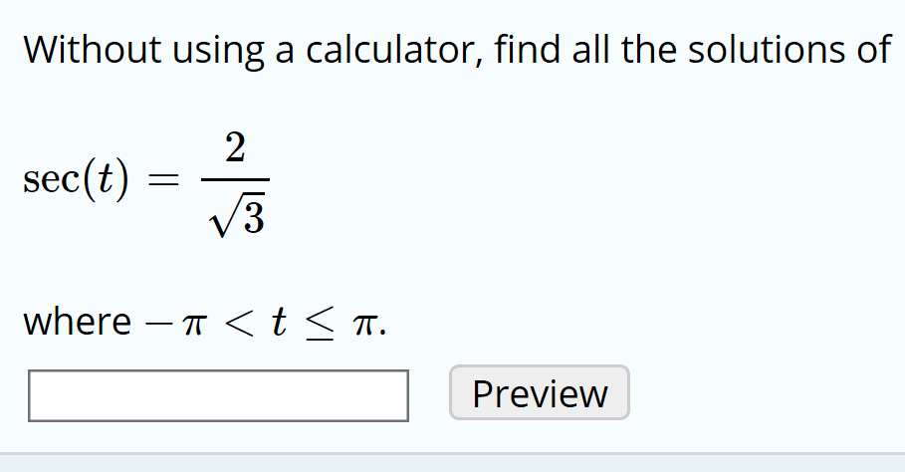Click the variable t inside sec parentheses
Viewport: 905px width, 472px height.
106,179
